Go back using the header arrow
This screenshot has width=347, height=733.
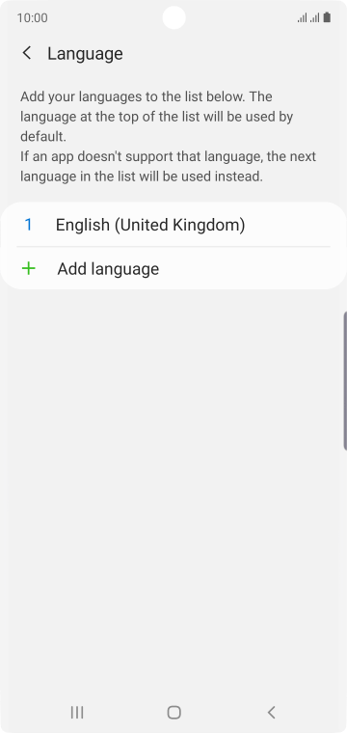[x=27, y=53]
